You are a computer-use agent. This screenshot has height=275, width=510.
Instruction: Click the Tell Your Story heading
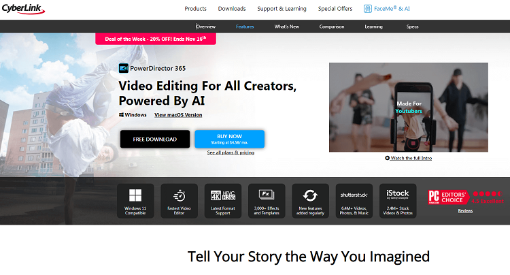pyautogui.click(x=308, y=257)
